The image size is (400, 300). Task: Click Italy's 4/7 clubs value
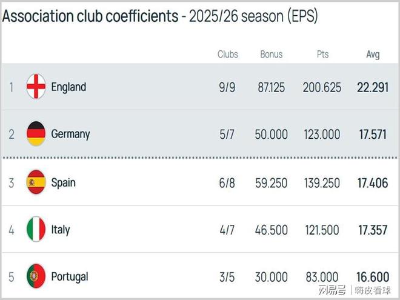click(x=227, y=230)
